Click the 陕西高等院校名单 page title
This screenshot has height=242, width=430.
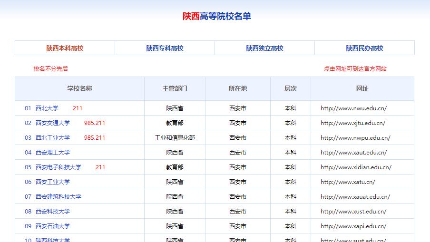pos(217,16)
